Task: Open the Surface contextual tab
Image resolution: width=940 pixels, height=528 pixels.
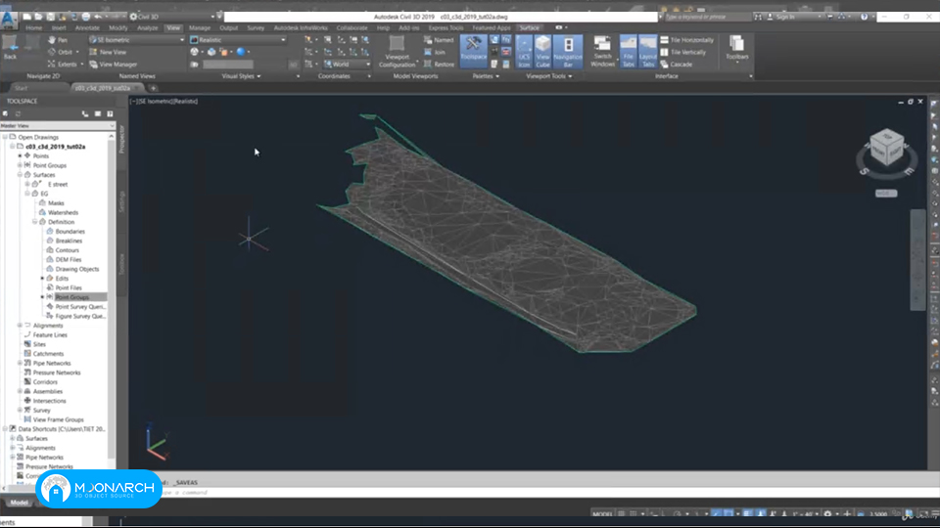Action: (x=530, y=27)
